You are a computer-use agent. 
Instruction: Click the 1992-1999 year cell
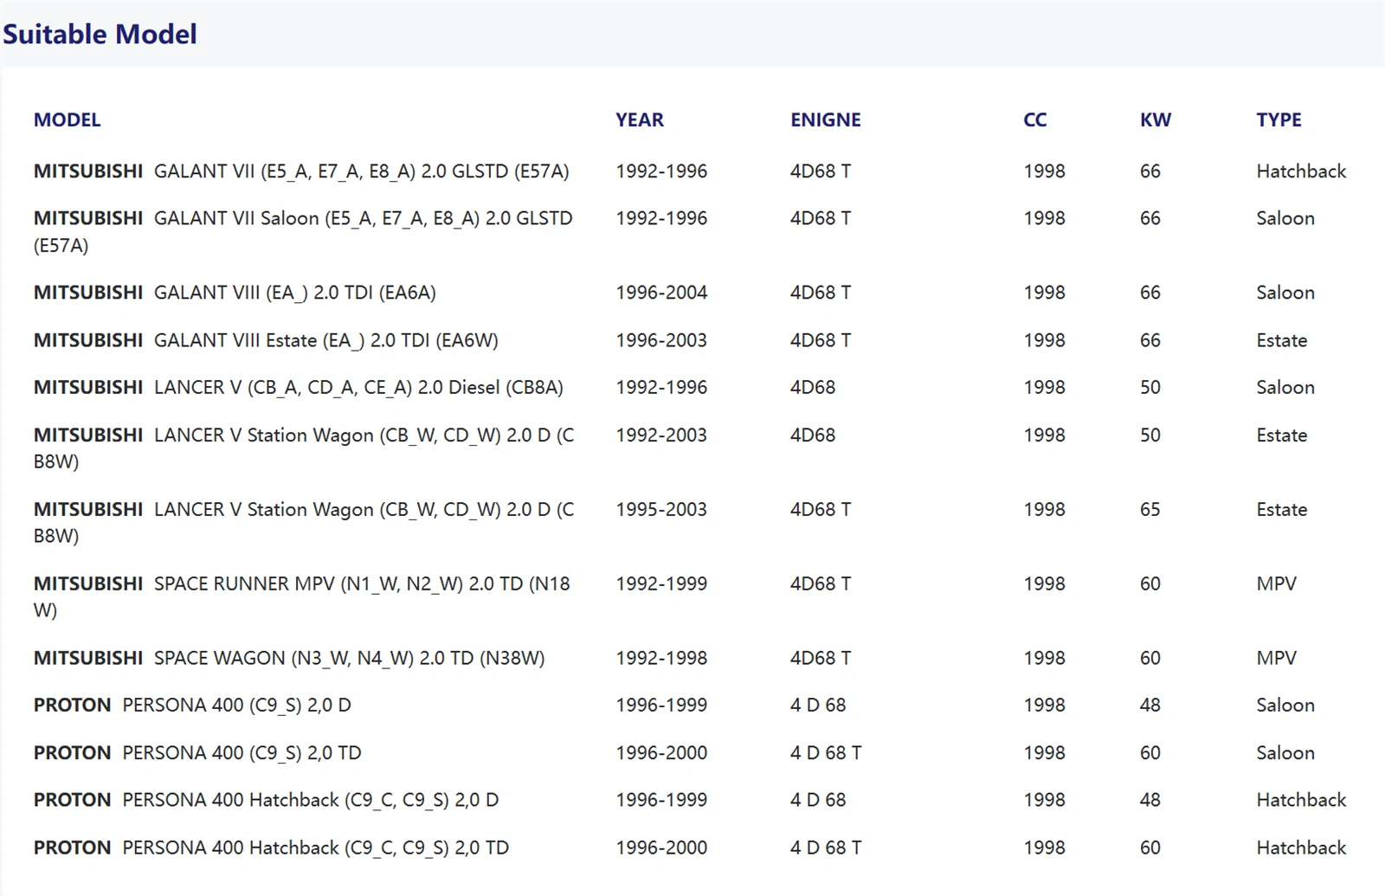[x=661, y=584]
